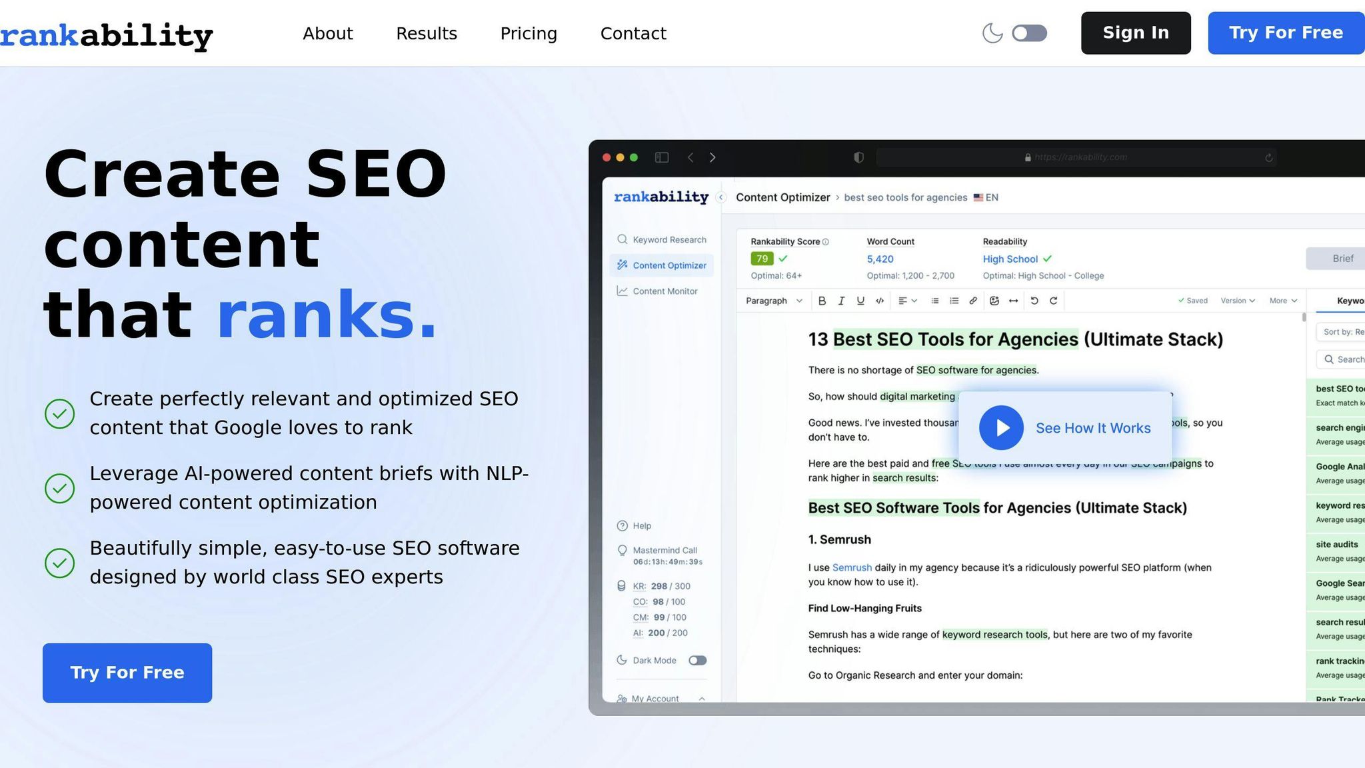
Task: Click the Brief button
Action: click(x=1335, y=259)
